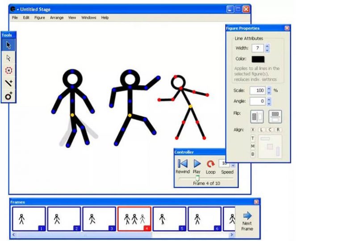Open the Arrange menu
Image resolution: width=343 pixels, height=241 pixels.
(57, 18)
